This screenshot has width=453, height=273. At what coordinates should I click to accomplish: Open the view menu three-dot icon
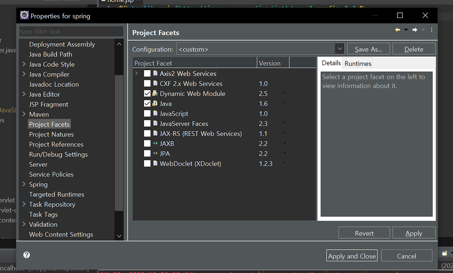click(x=431, y=30)
